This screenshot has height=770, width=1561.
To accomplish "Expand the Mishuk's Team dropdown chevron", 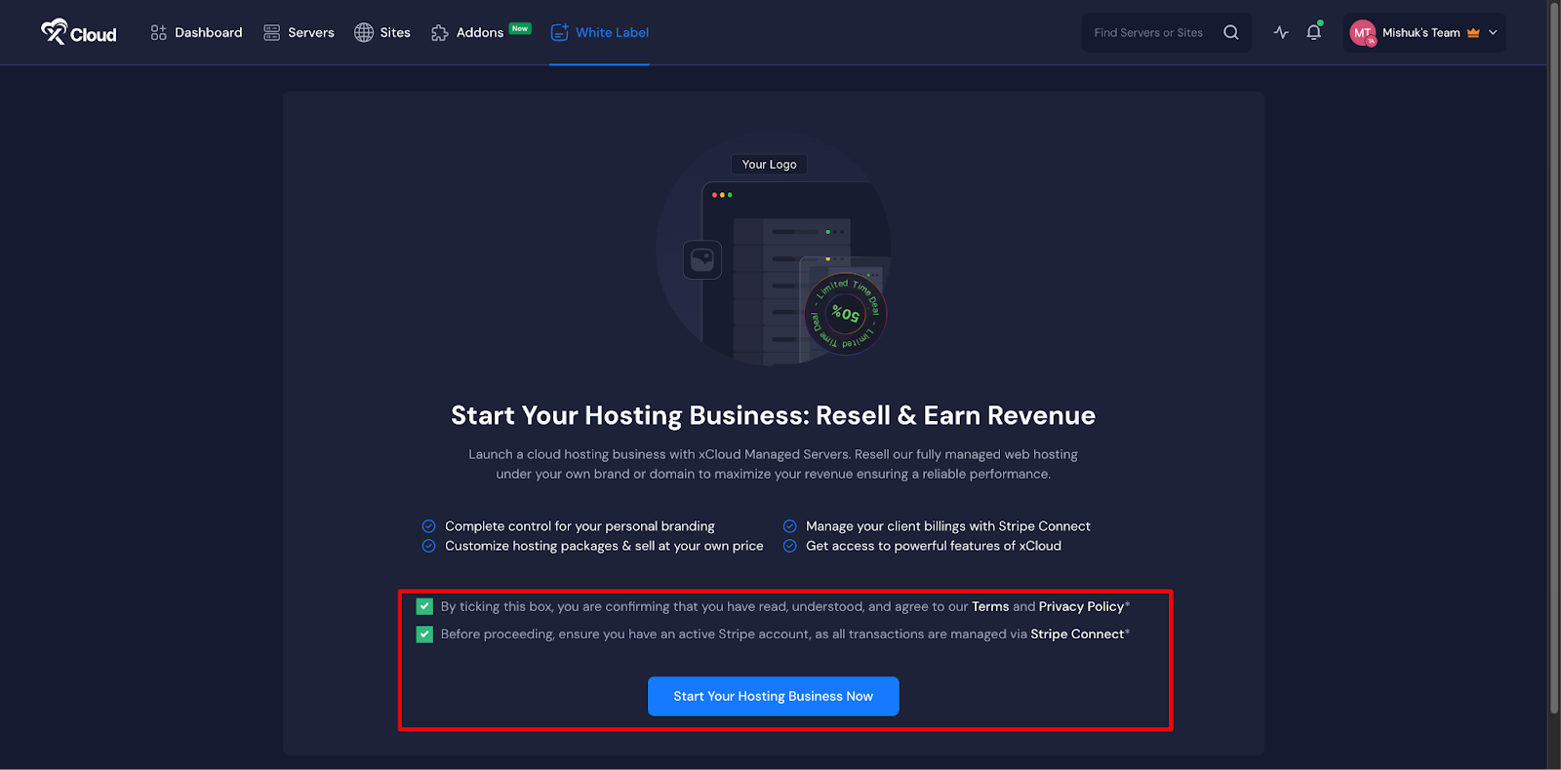I will [x=1493, y=32].
